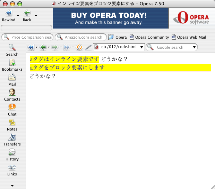
Task: Focus the Amazon.com search field
Action: [81, 37]
